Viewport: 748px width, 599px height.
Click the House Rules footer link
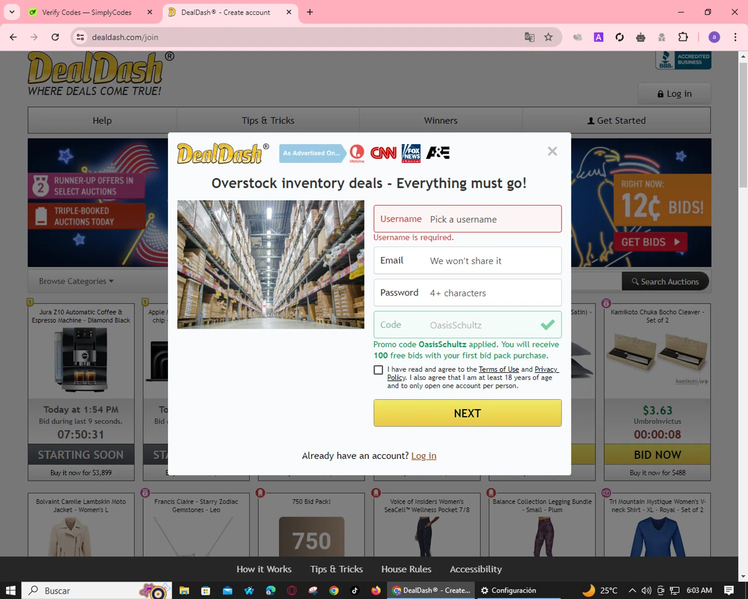(x=406, y=569)
